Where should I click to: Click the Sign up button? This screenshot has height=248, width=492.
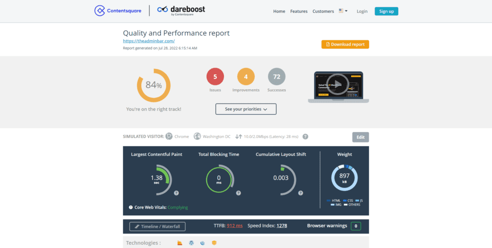coord(386,12)
